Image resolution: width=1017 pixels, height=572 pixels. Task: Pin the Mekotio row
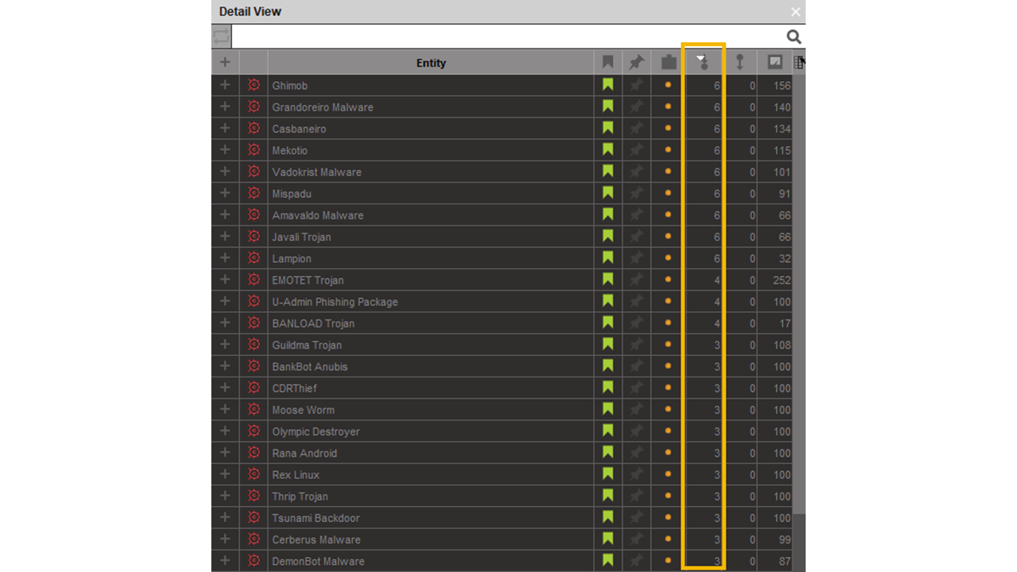(636, 150)
